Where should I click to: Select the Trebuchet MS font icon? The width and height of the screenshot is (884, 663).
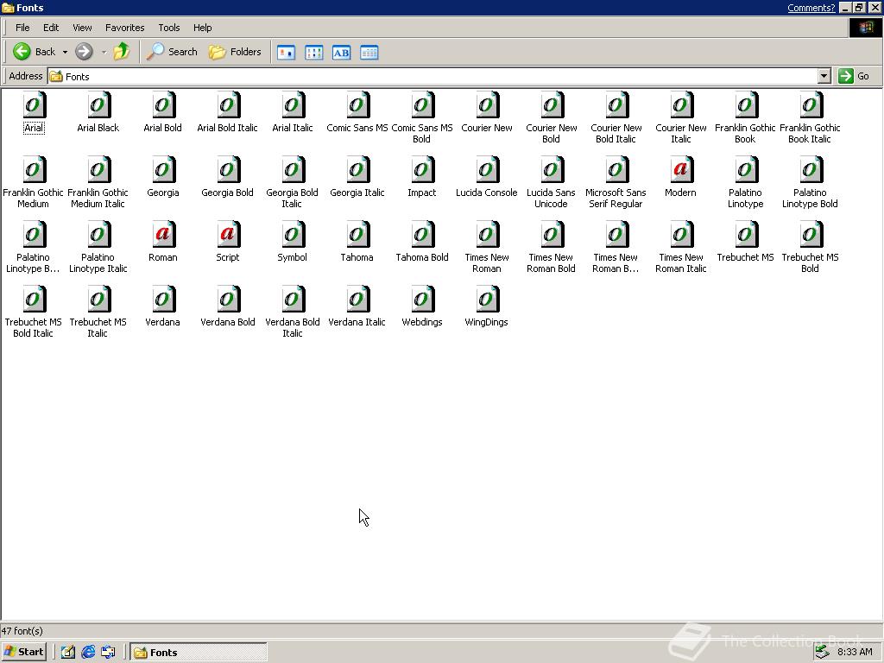coord(746,235)
